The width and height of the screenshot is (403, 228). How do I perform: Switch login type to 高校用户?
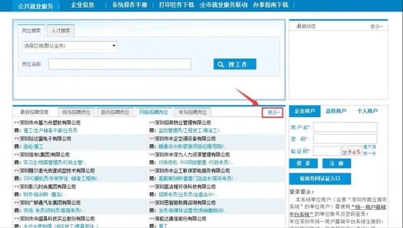click(x=336, y=111)
